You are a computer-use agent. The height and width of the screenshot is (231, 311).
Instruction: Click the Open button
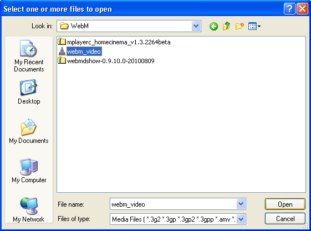285,204
